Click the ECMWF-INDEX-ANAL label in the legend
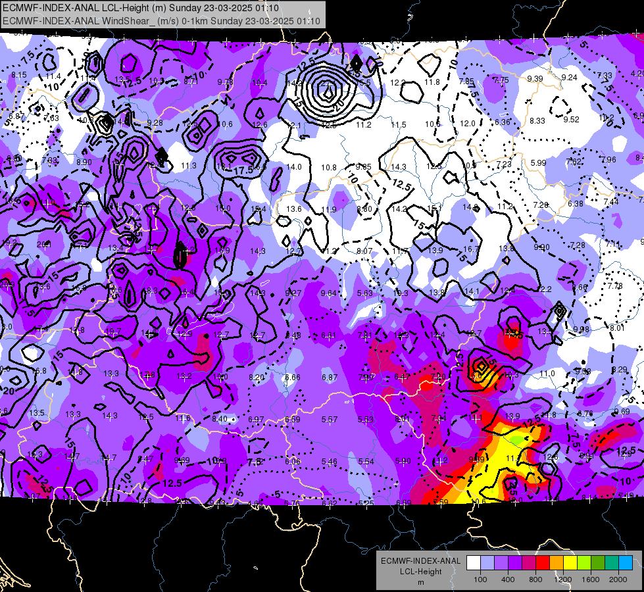The width and height of the screenshot is (644, 592). coord(420,561)
